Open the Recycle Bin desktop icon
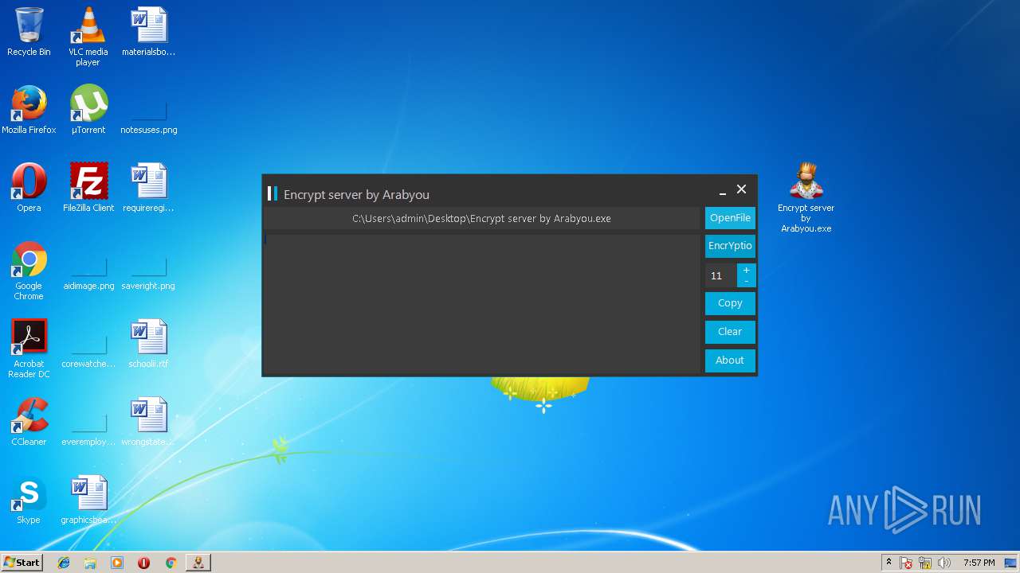Image resolution: width=1020 pixels, height=573 pixels. 29,32
